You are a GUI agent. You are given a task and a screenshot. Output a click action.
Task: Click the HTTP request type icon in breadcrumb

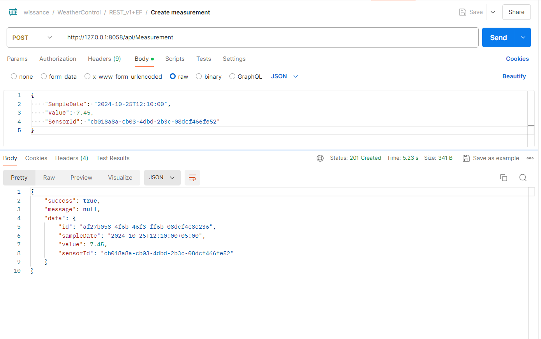[x=13, y=12]
